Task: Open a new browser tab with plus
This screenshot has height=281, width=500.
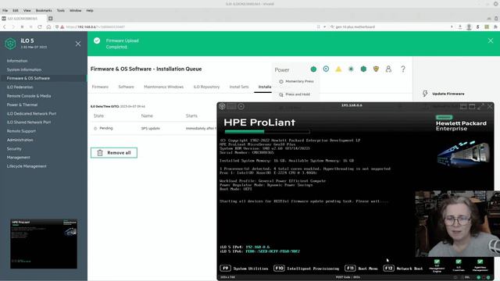Action: 50,19
